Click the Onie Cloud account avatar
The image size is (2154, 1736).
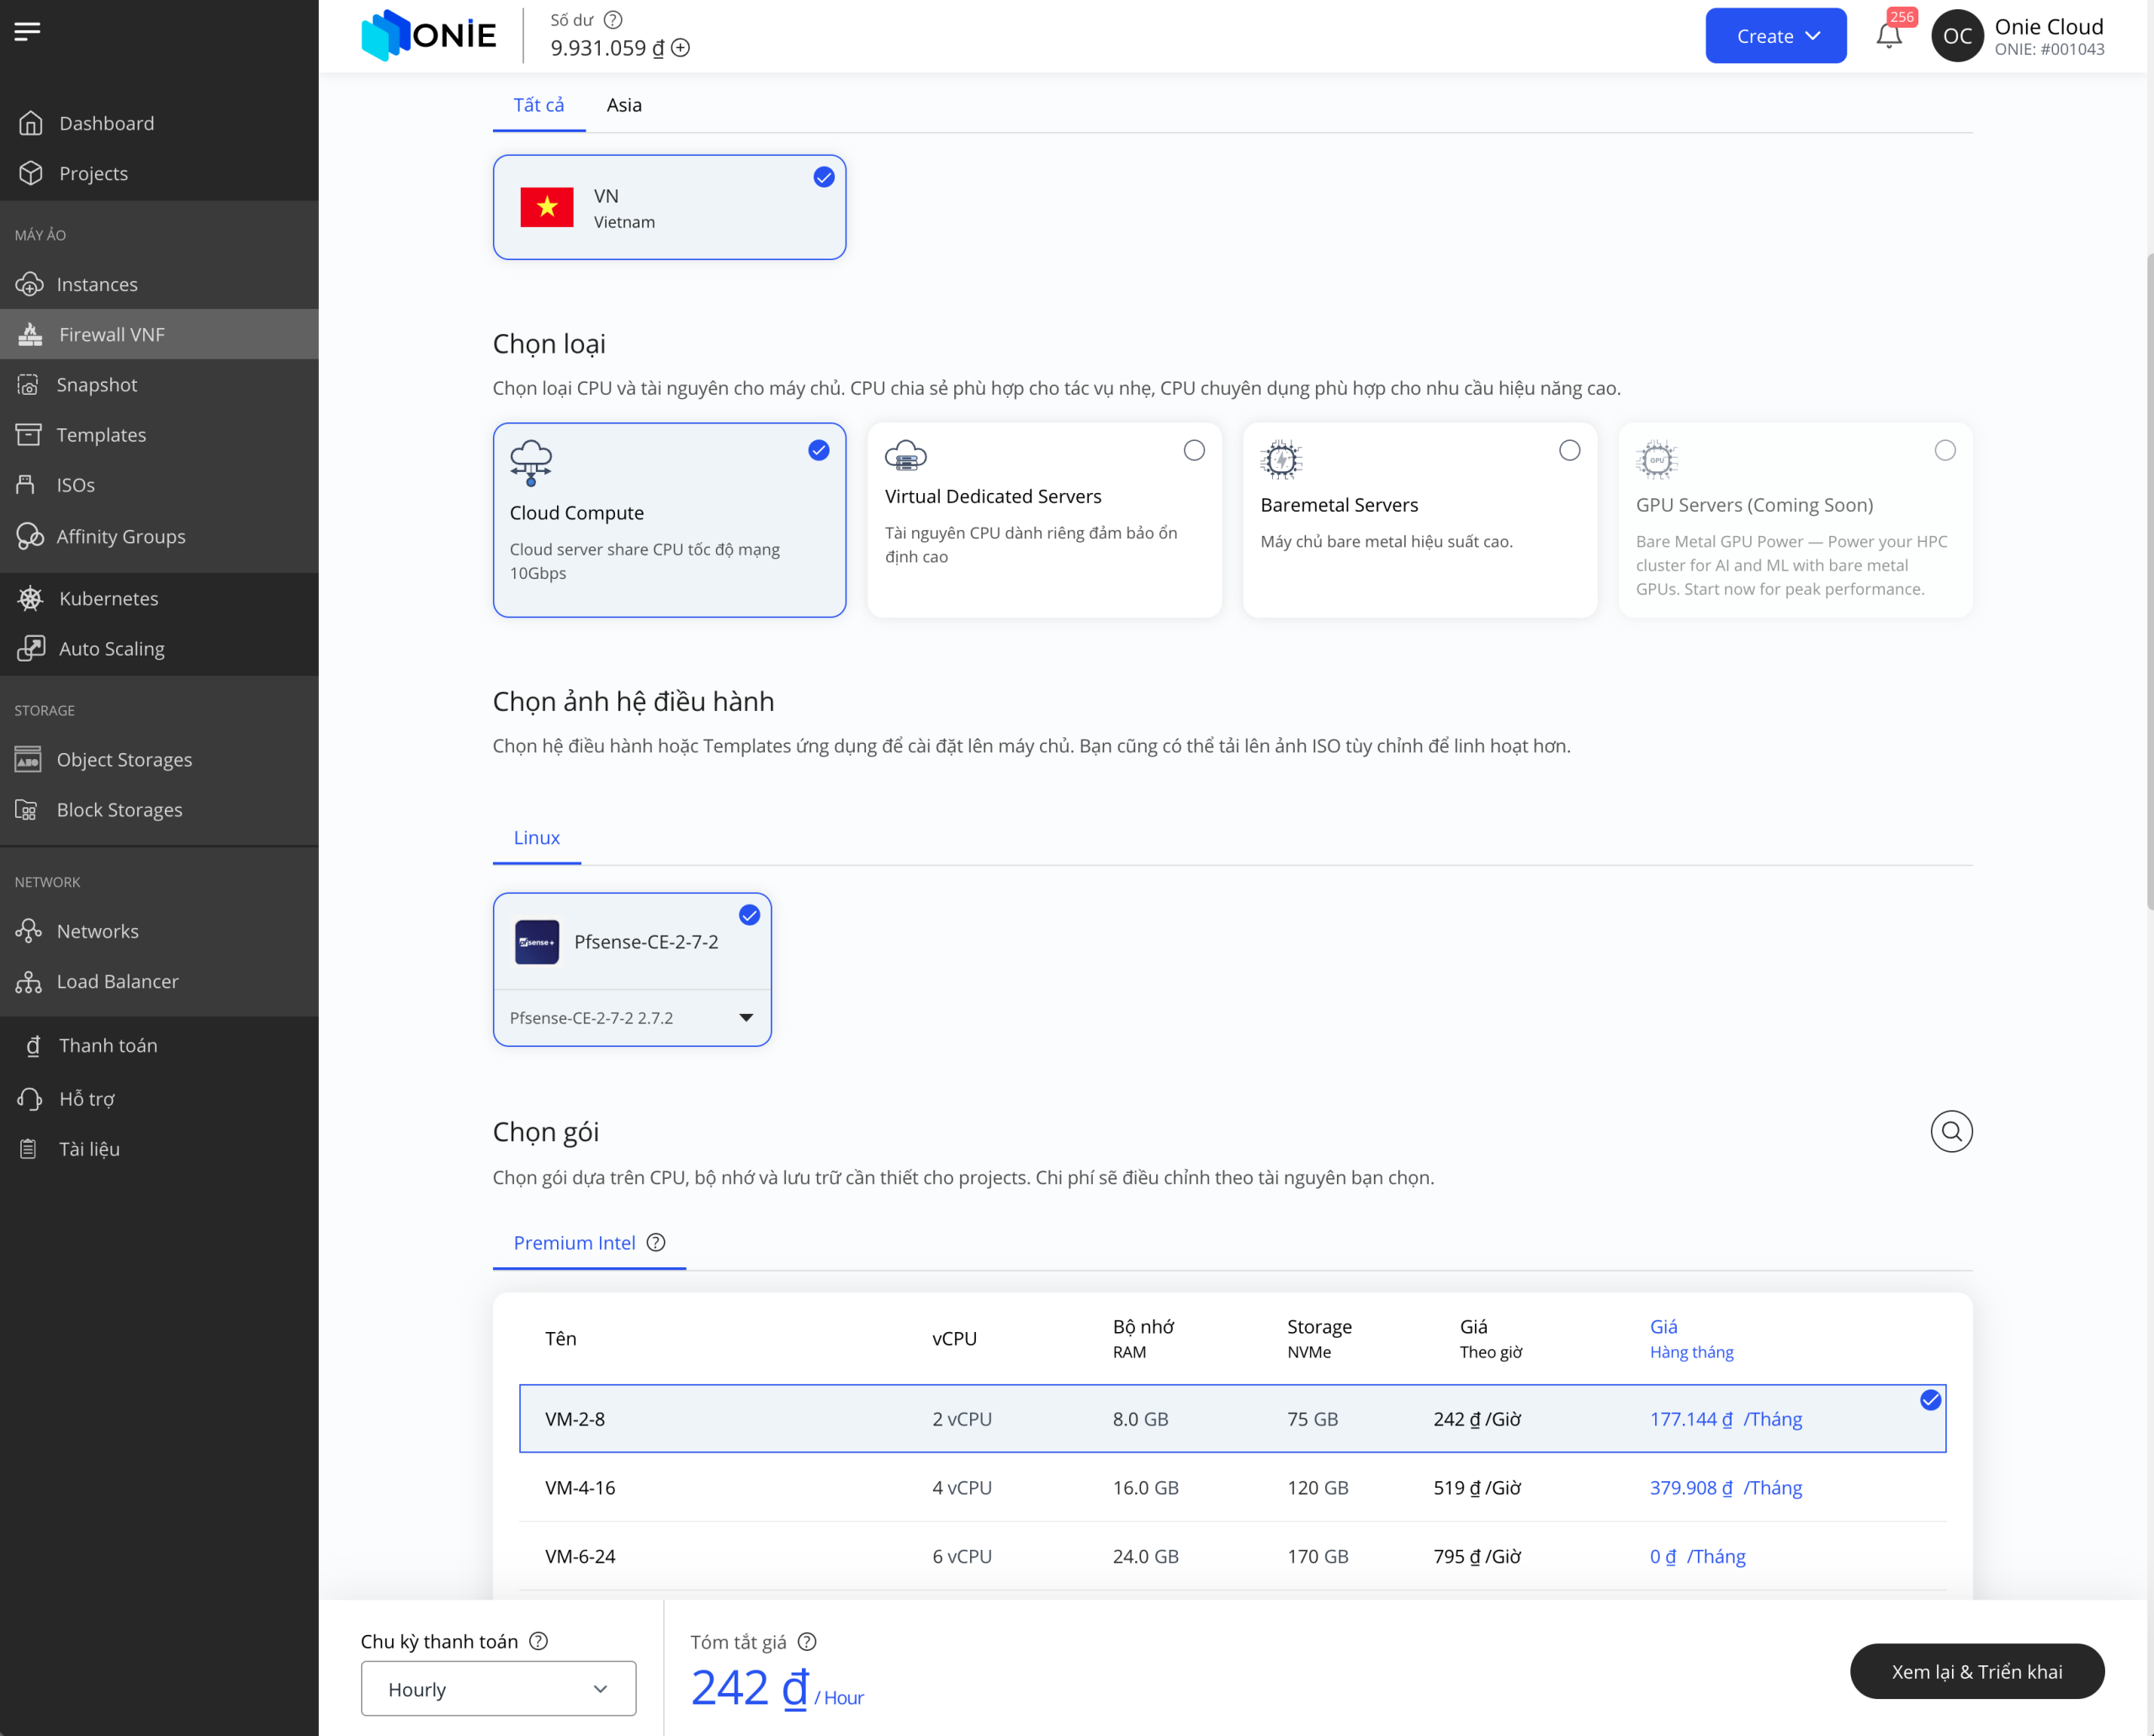(1956, 36)
